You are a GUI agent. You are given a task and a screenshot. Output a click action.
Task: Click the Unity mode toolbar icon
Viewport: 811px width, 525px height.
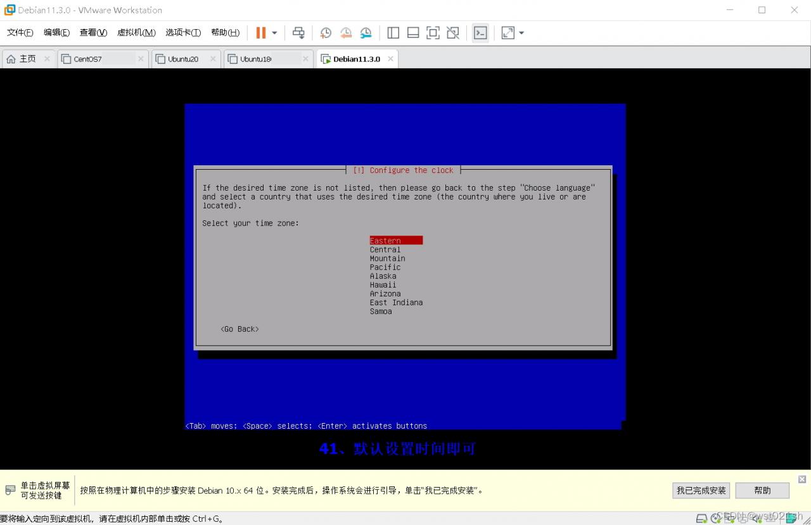453,33
